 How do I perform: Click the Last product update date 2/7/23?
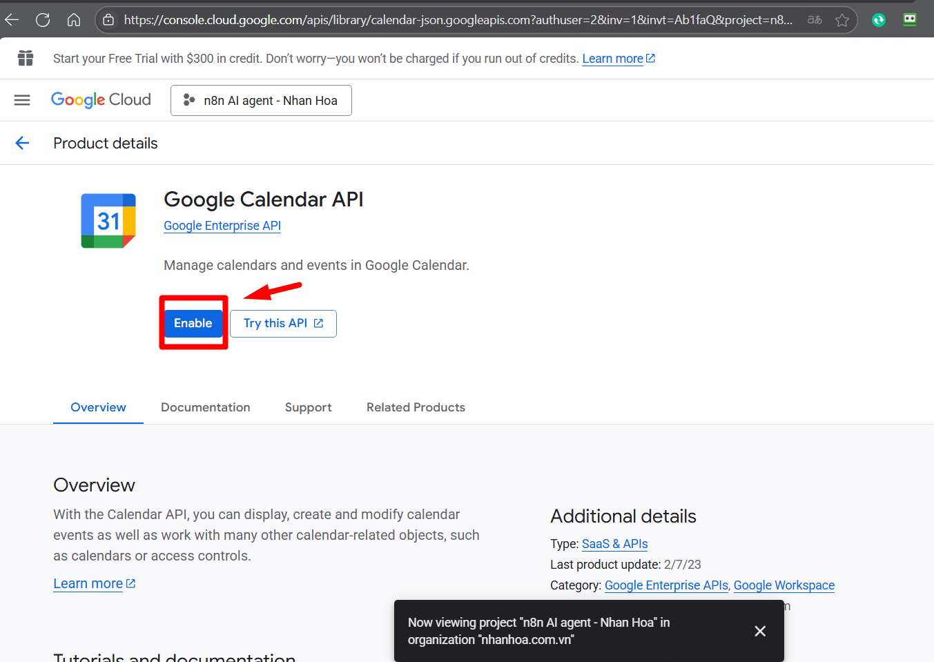[x=683, y=565]
